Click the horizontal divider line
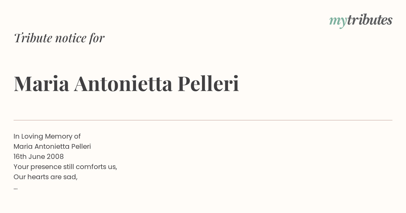 point(203,120)
